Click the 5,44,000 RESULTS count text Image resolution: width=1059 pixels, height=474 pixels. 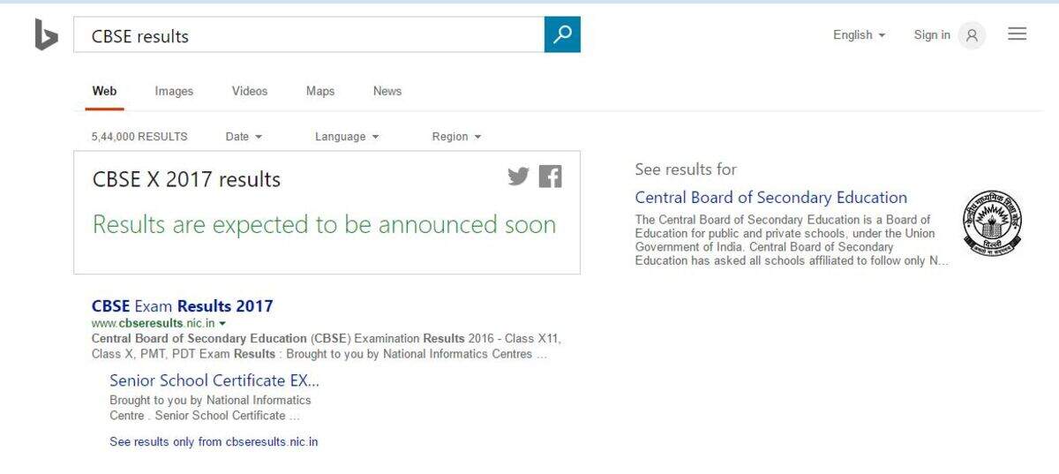click(139, 137)
